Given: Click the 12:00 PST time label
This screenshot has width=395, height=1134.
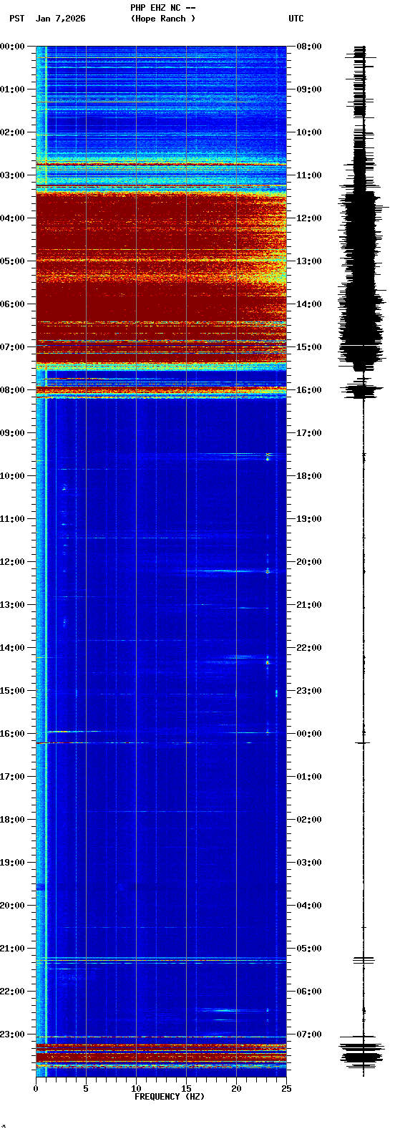Looking at the screenshot, I should (x=13, y=562).
